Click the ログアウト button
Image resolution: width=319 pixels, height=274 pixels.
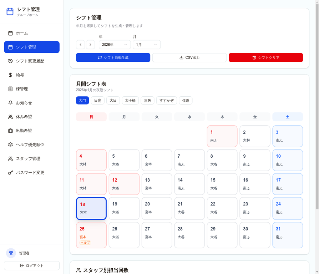pos(31,265)
